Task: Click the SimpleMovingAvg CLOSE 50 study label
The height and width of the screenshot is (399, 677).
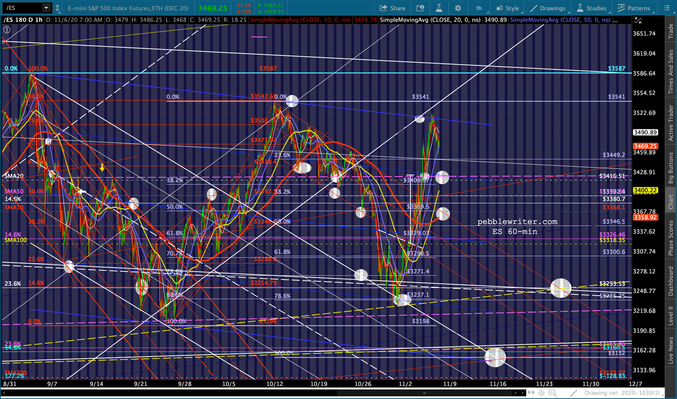Action: [x=560, y=20]
